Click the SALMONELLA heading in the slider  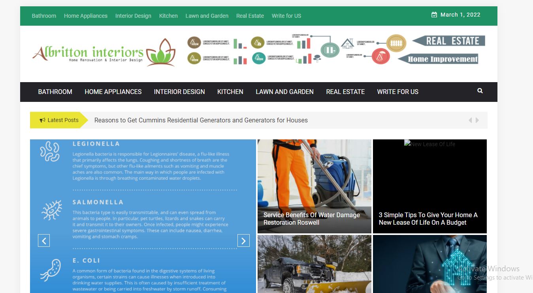pos(98,202)
